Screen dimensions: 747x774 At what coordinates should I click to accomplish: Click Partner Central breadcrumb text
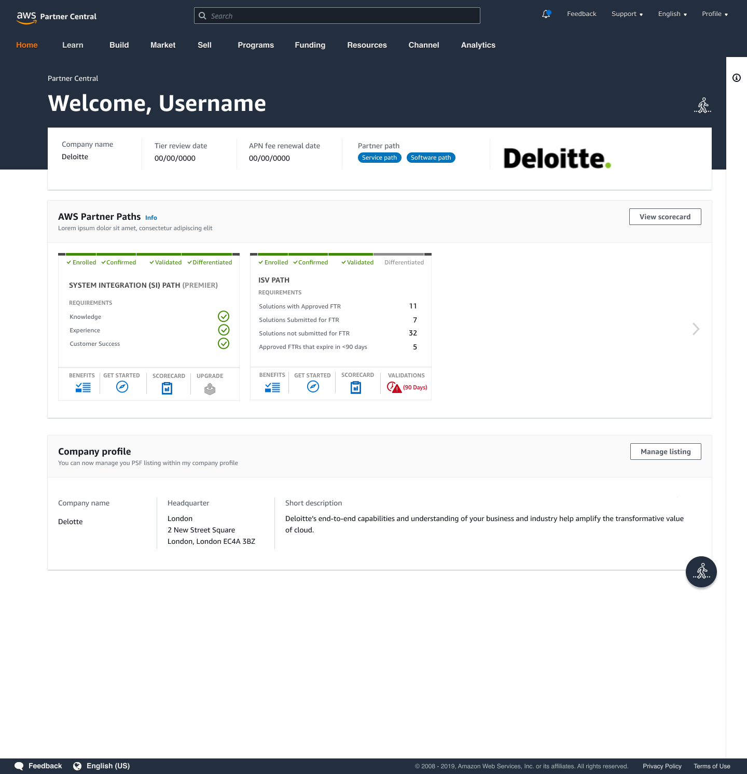[x=73, y=78]
